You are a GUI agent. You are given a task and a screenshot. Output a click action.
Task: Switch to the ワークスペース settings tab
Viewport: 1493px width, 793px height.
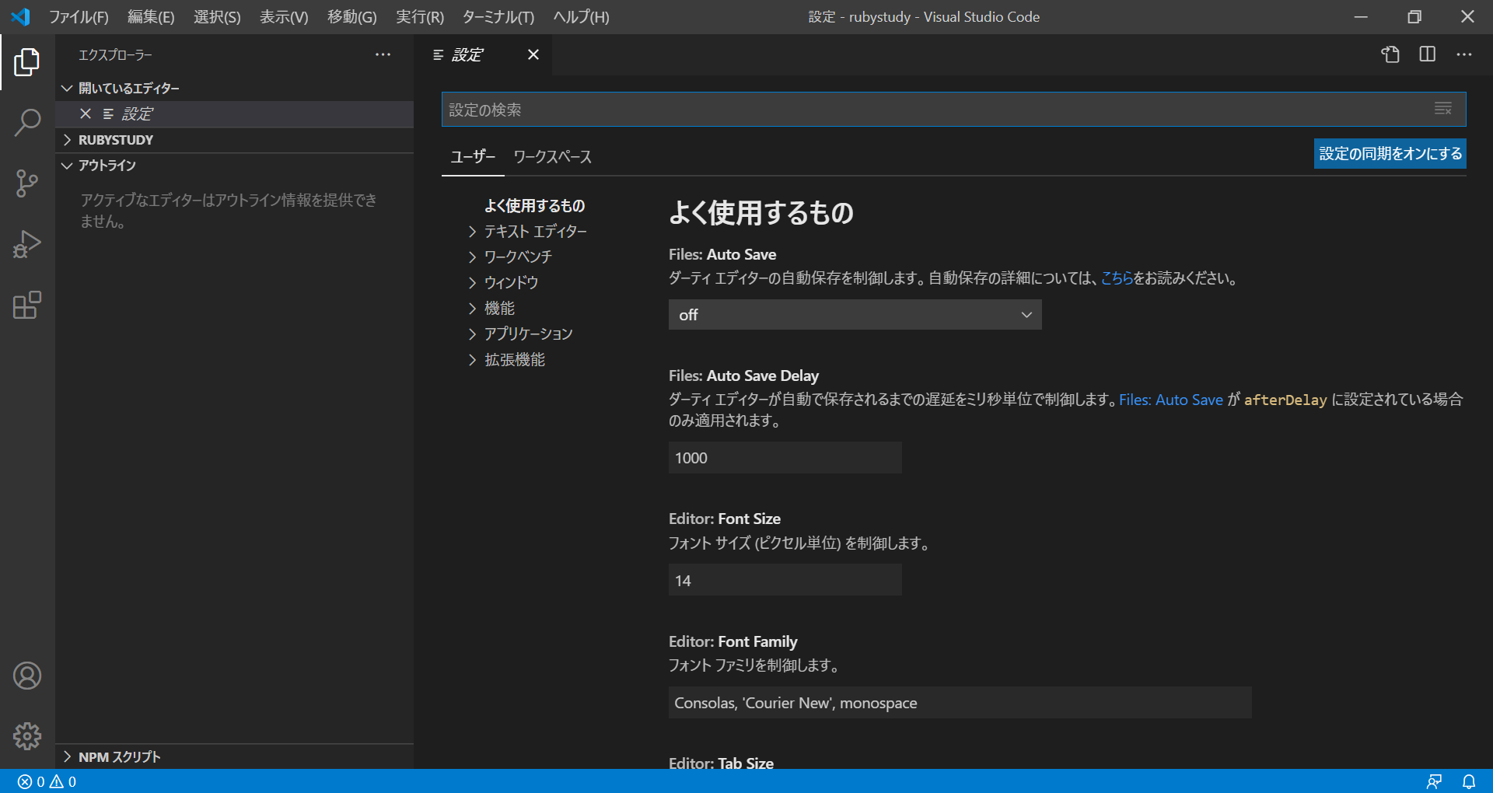click(x=552, y=156)
